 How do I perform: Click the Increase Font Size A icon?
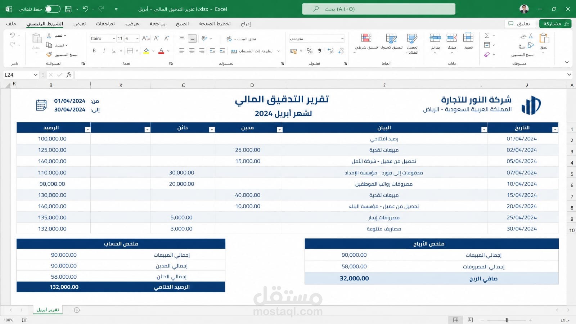pyautogui.click(x=156, y=39)
